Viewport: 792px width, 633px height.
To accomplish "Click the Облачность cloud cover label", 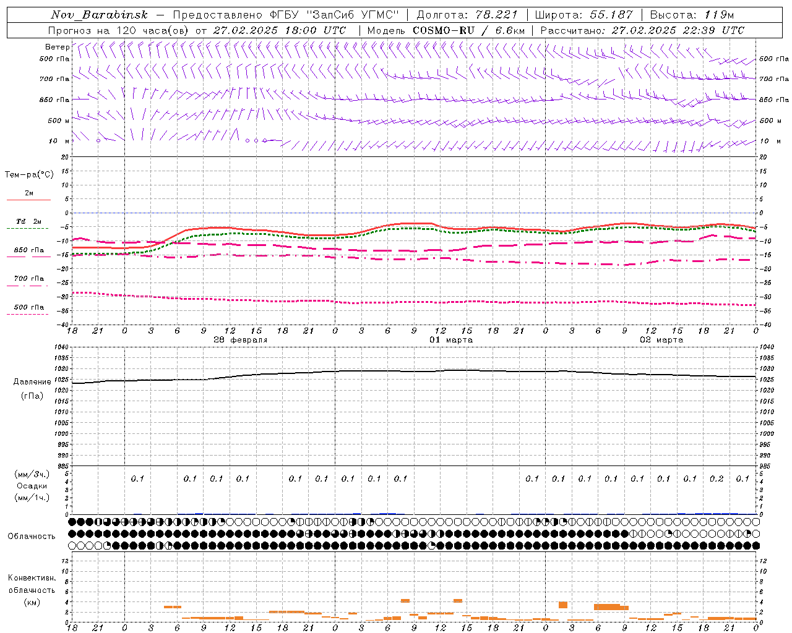I will [x=32, y=536].
